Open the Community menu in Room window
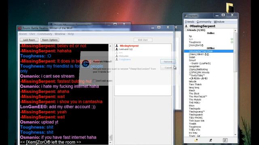The image size is (259, 145). [45, 34]
